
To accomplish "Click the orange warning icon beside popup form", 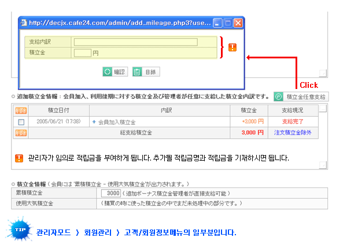I will tap(232, 47).
